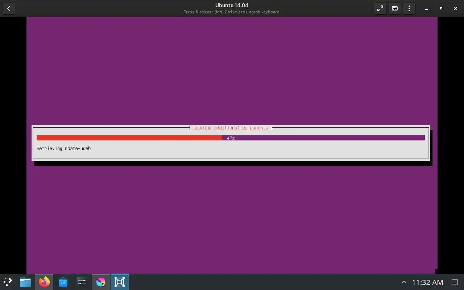Open the colorful circle app in taskbar
The image size is (464, 290).
point(101,282)
